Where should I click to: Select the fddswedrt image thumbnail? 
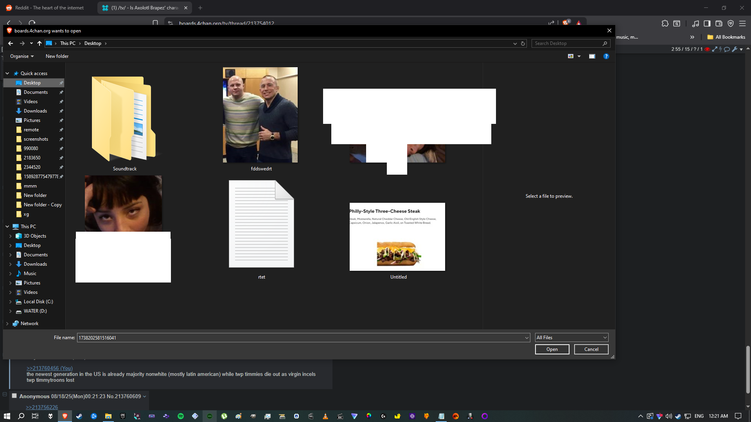click(260, 115)
